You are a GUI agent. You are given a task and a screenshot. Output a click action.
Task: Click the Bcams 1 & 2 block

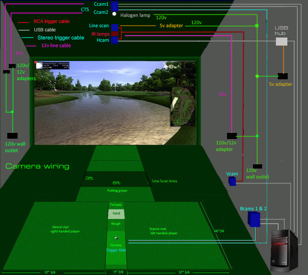pos(254,218)
